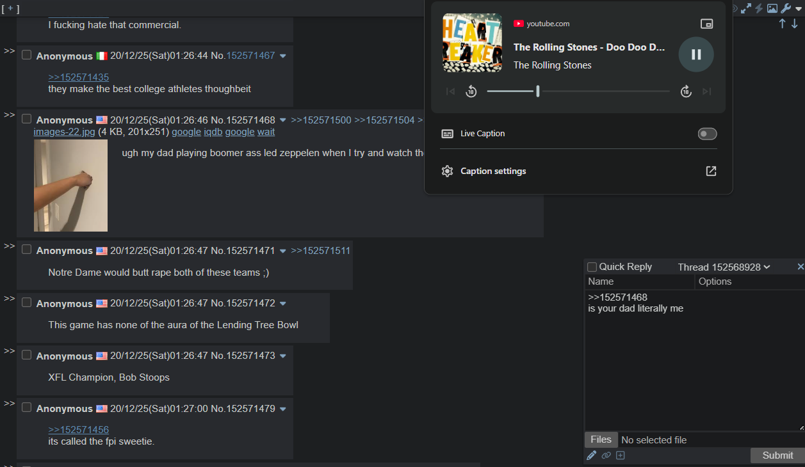This screenshot has height=467, width=805.
Task: Hide post 152571467 with its >> button
Action: tap(9, 51)
